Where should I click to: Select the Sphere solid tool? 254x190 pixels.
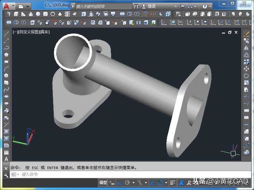[38, 14]
